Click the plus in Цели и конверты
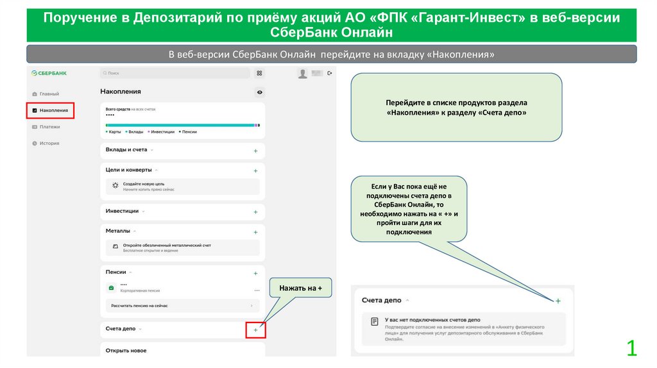657x368 pixels. coord(255,171)
